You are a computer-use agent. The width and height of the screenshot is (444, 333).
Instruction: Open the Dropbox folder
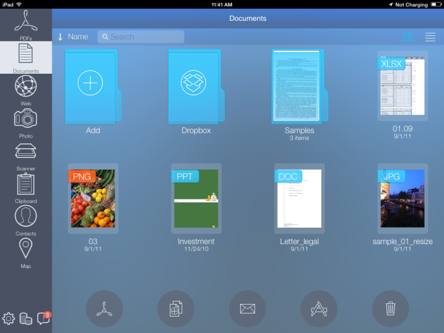pos(196,87)
